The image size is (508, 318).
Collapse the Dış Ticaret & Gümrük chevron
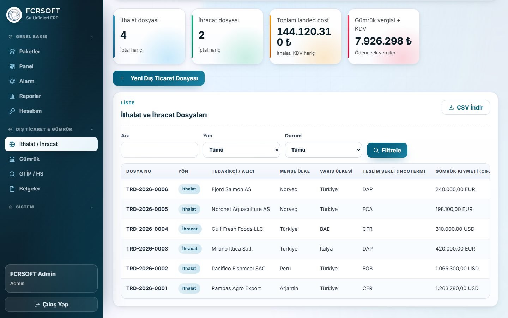pos(92,129)
